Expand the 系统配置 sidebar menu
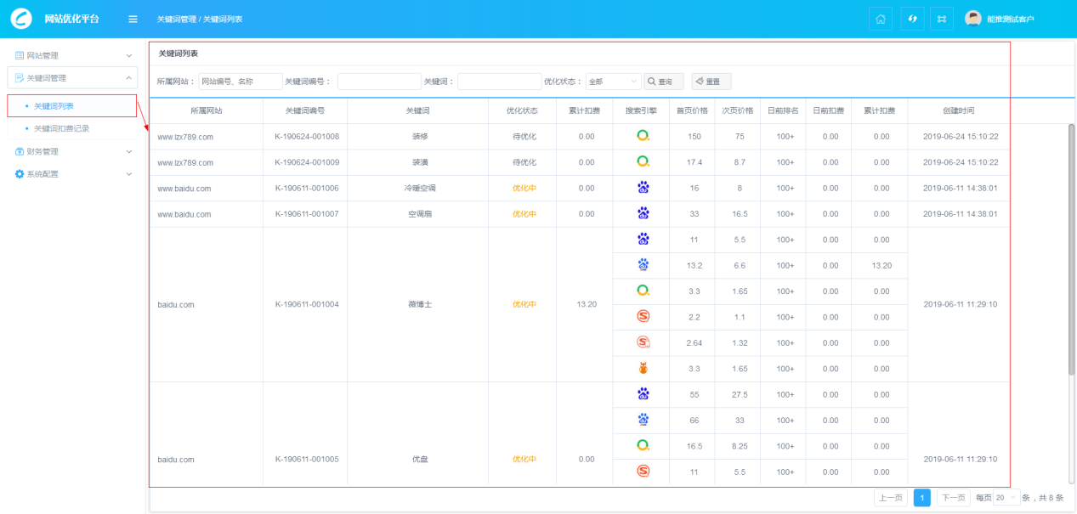The image size is (1077, 514). click(72, 173)
